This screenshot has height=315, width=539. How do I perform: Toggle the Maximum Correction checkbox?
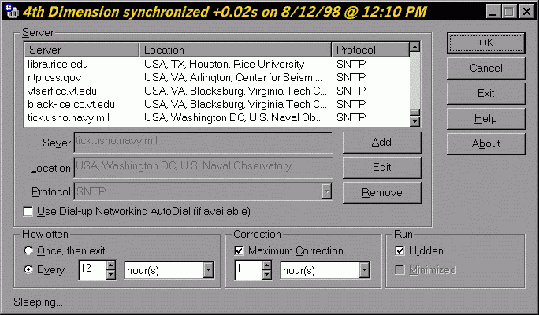pos(240,251)
